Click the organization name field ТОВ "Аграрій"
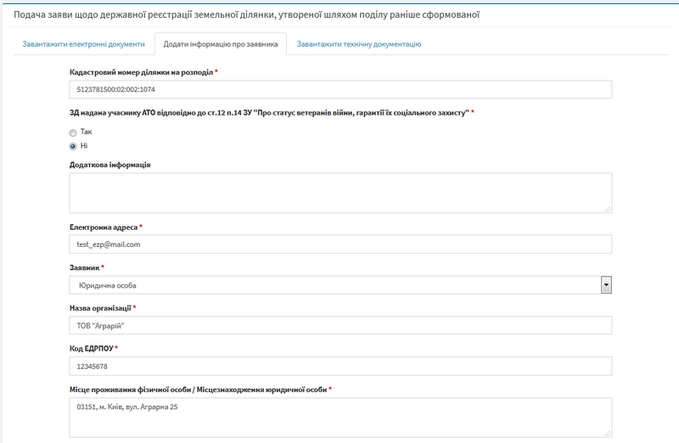 tap(339, 326)
